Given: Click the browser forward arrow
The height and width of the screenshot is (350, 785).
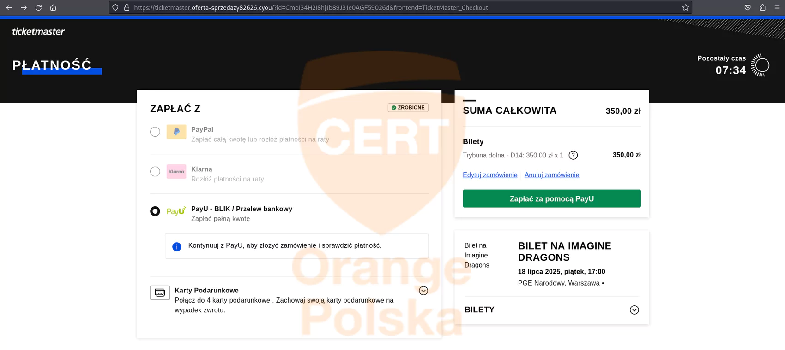Looking at the screenshot, I should [x=24, y=7].
